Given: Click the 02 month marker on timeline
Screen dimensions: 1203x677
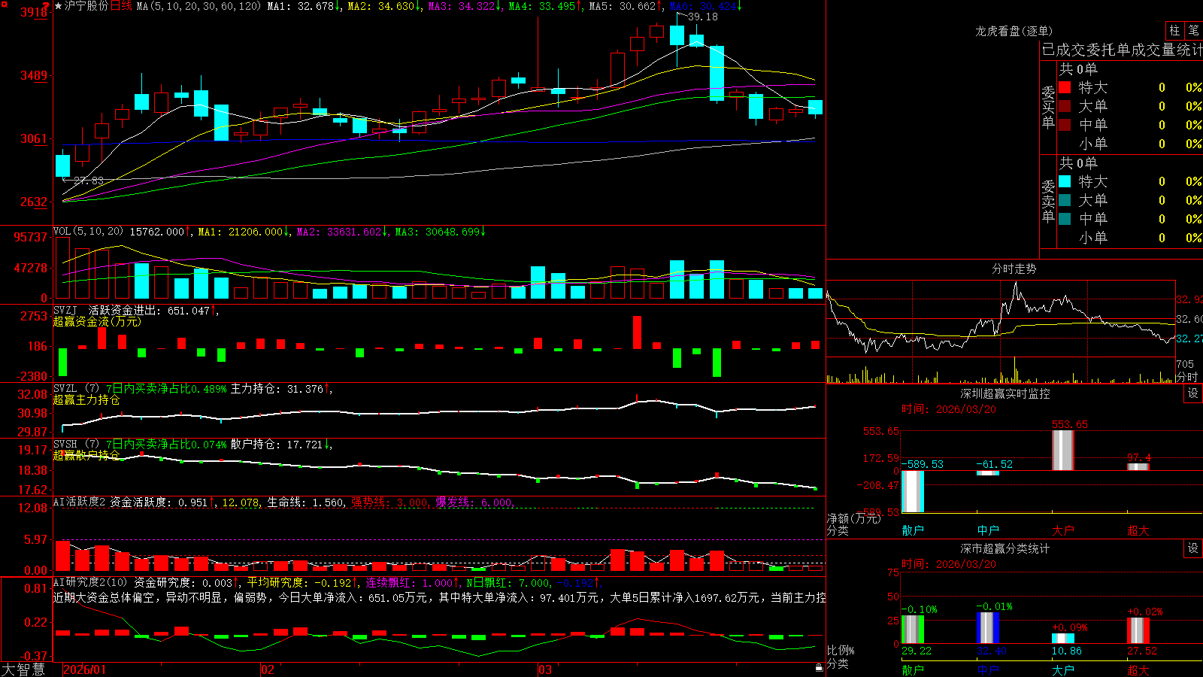Looking at the screenshot, I should click(268, 669).
